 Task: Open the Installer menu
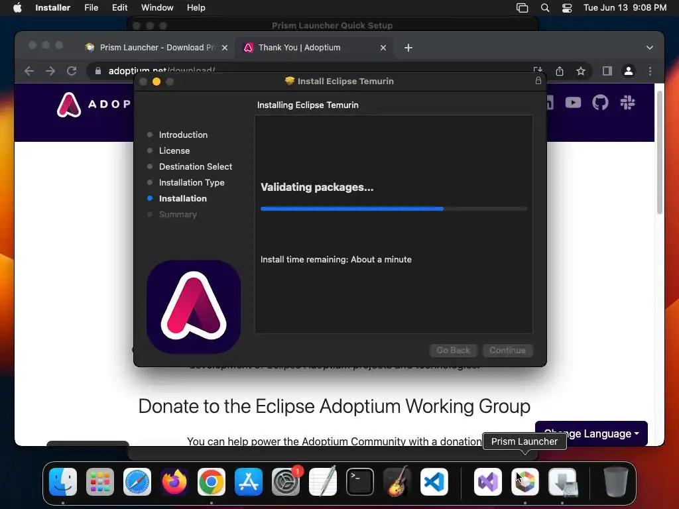pyautogui.click(x=53, y=8)
